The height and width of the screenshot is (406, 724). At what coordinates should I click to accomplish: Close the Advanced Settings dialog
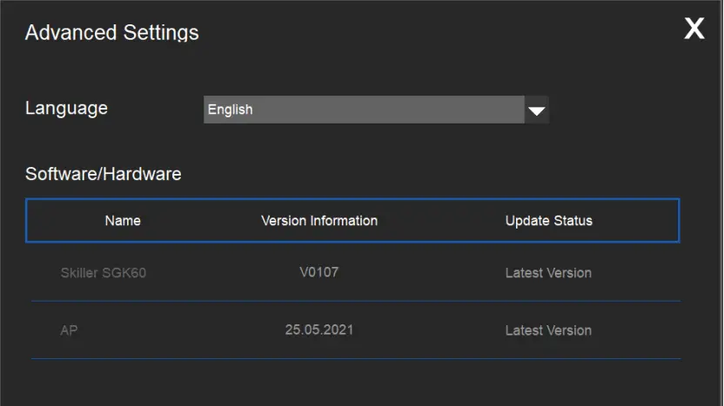coord(694,29)
